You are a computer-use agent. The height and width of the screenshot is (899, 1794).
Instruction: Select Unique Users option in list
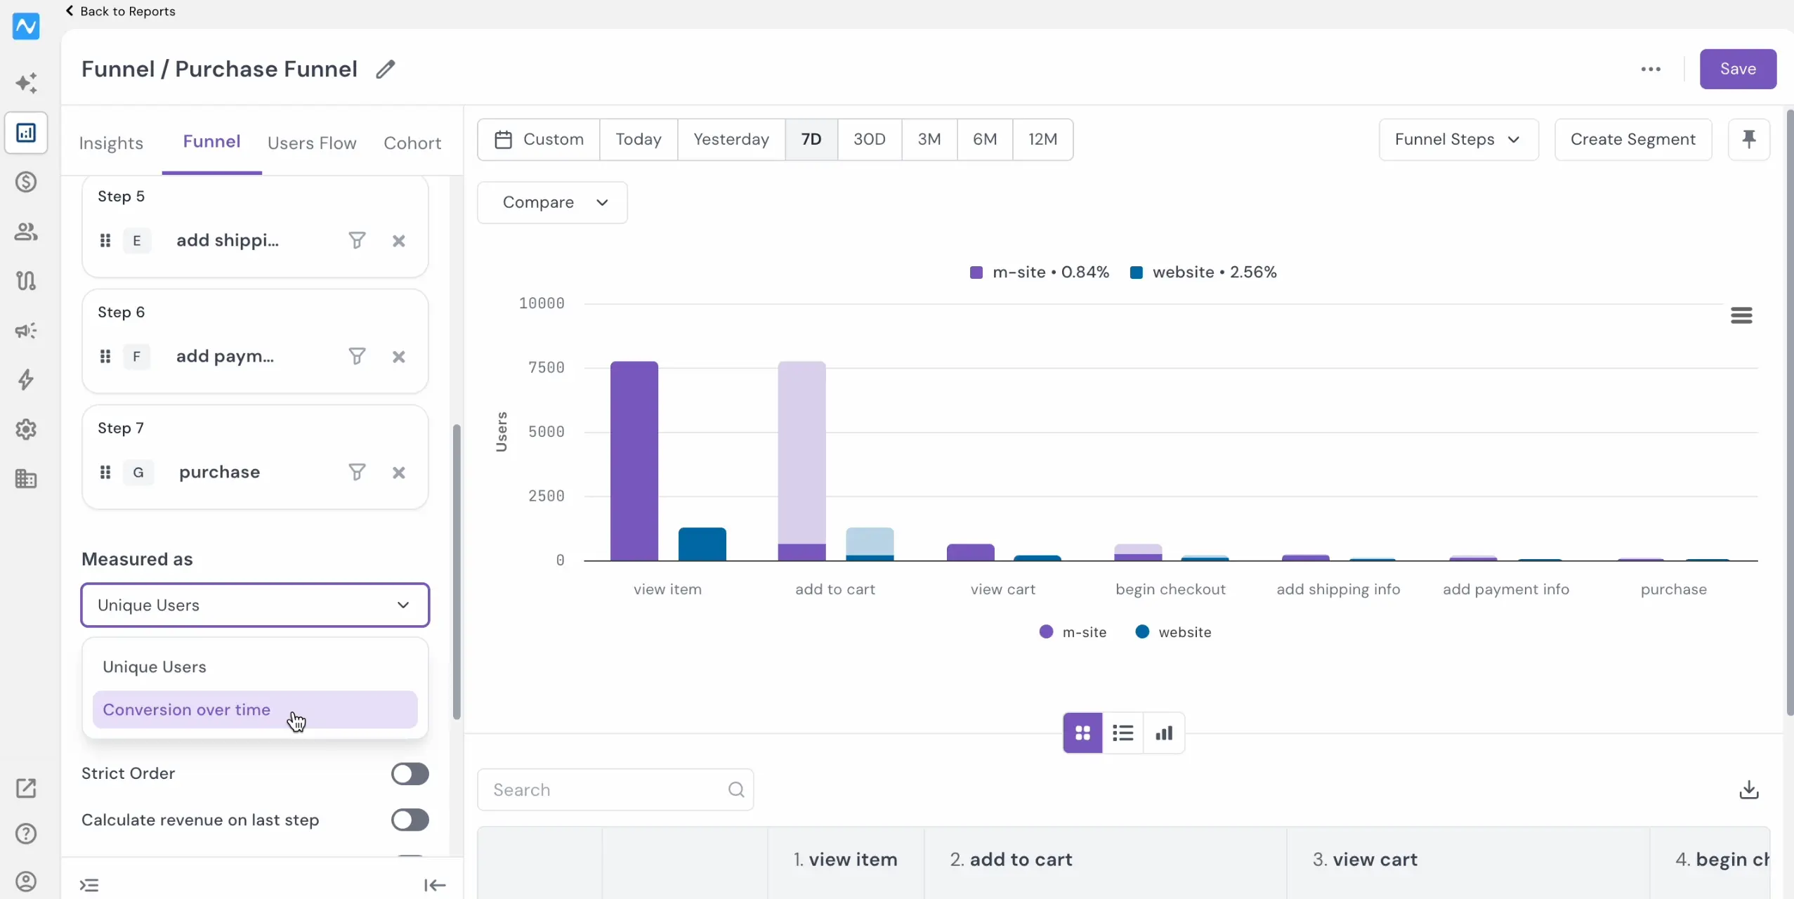pyautogui.click(x=255, y=667)
